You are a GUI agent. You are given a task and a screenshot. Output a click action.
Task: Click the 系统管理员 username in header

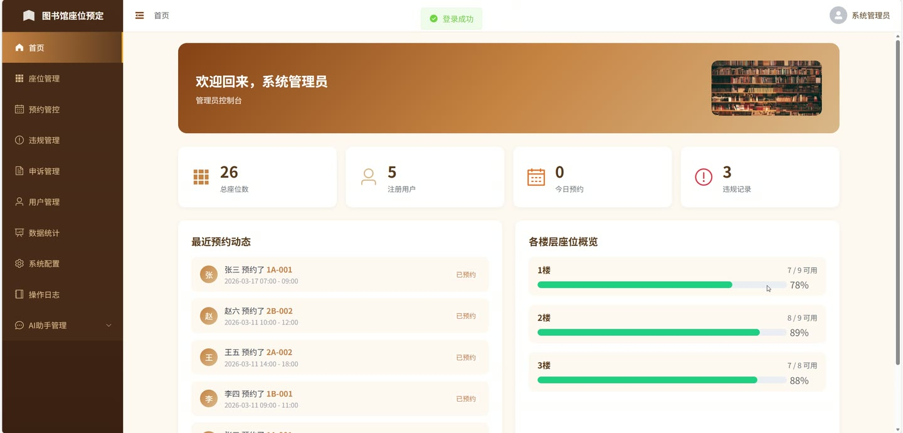click(870, 16)
